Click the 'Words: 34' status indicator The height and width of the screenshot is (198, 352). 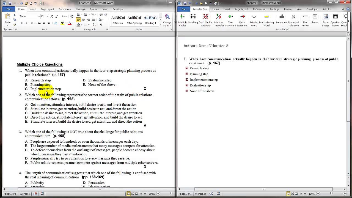[200, 194]
